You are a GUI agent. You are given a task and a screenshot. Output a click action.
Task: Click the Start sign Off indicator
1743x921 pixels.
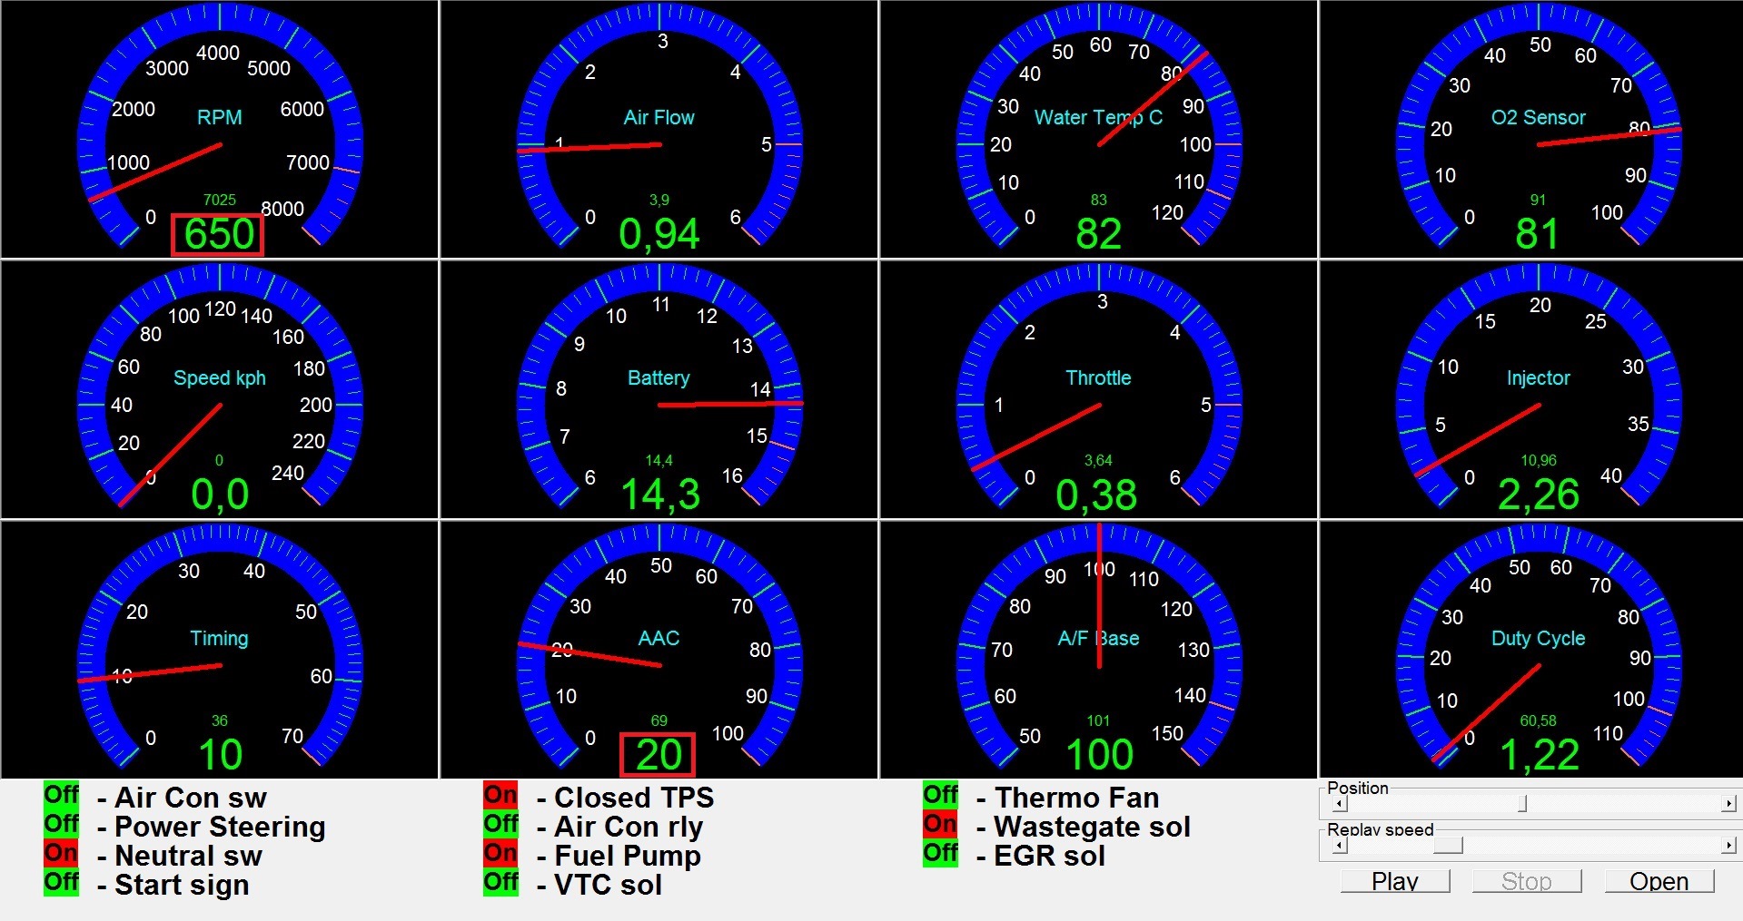tap(62, 882)
